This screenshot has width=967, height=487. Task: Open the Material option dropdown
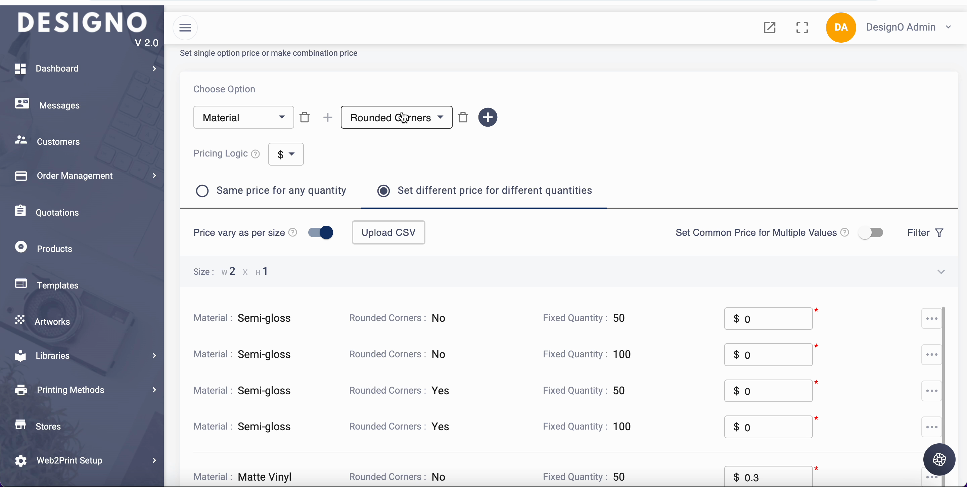pos(243,118)
